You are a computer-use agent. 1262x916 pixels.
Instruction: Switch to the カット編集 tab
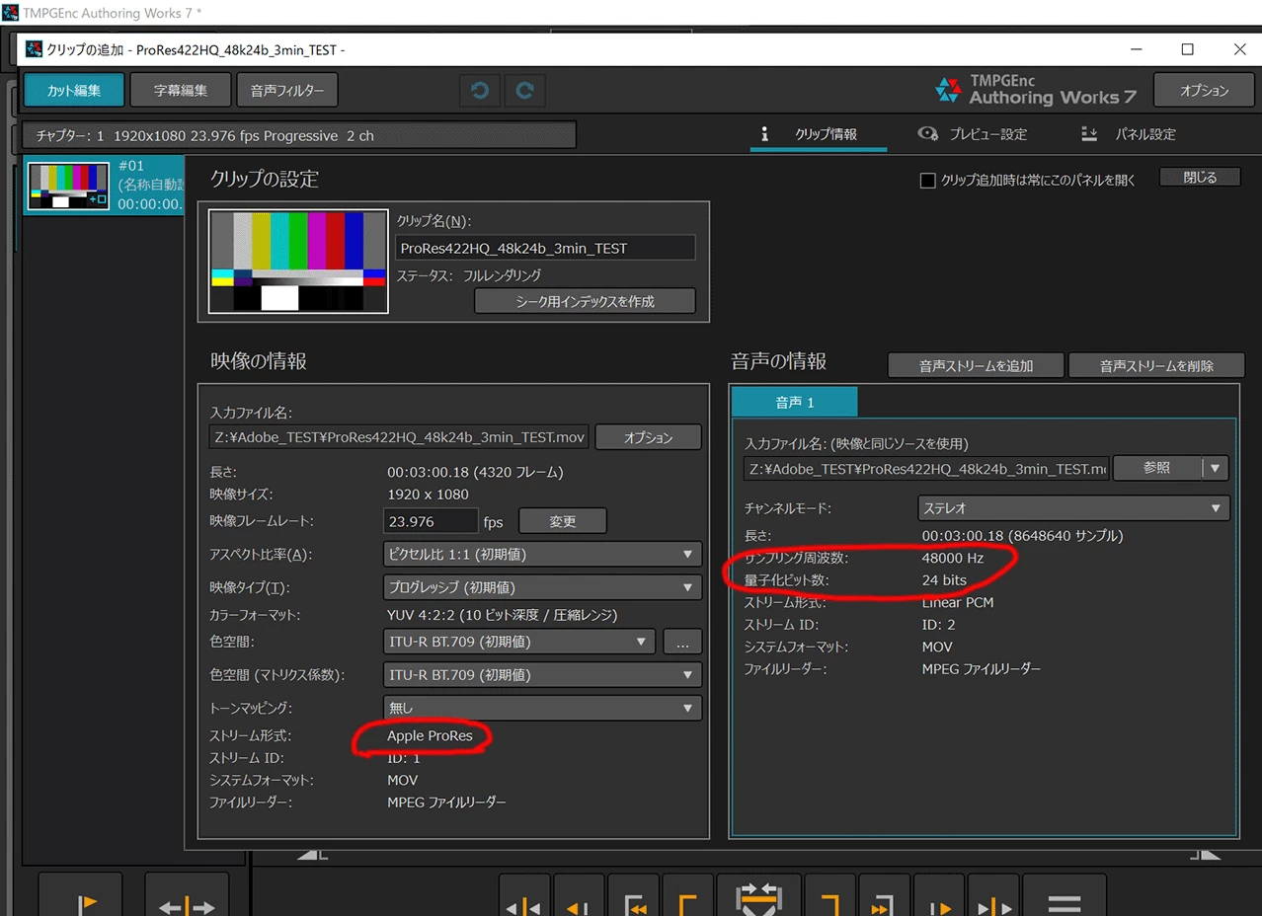coord(74,90)
